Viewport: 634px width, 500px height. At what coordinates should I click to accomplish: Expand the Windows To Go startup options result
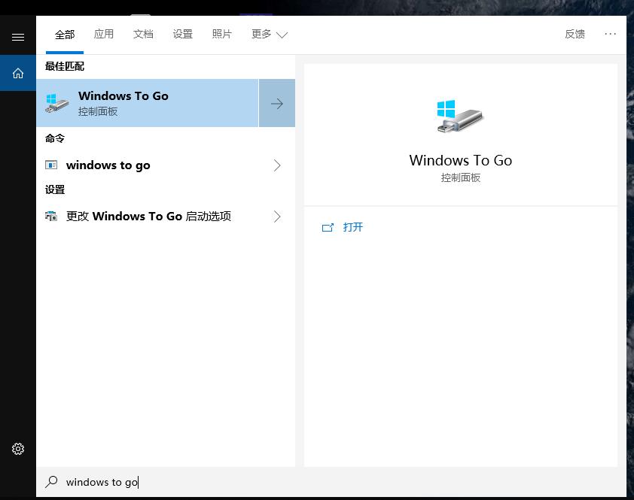point(278,217)
